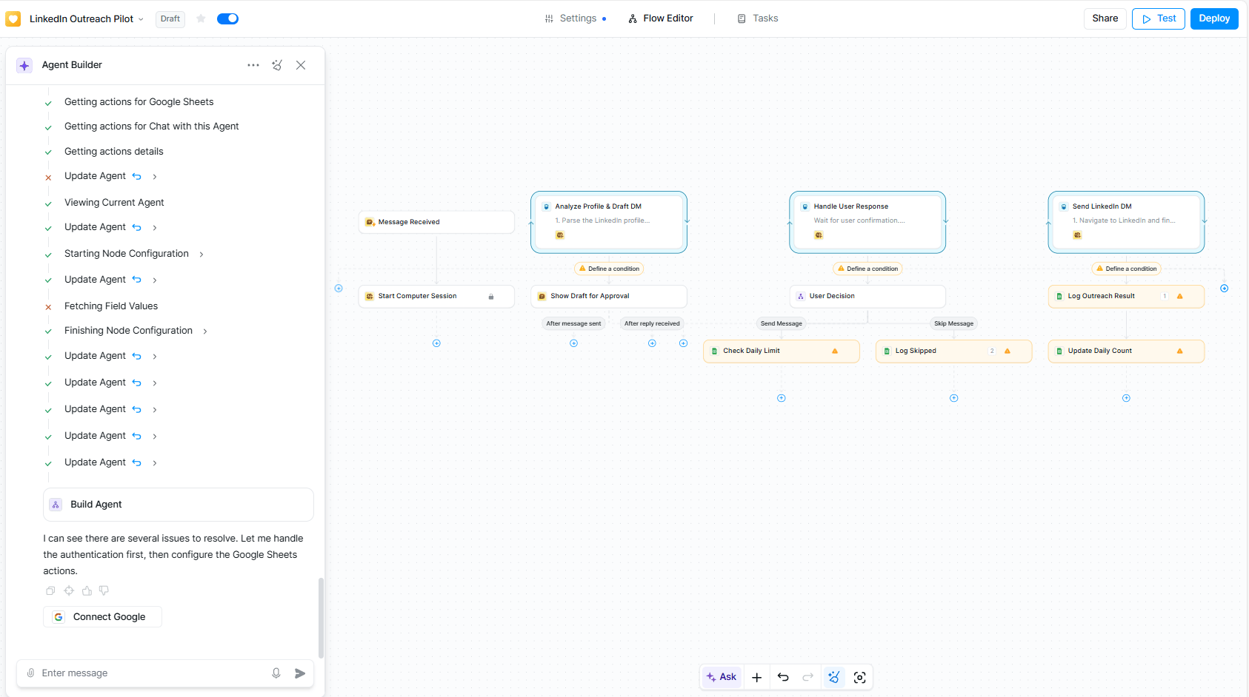Click the warning icon on Check Daily Limit
This screenshot has width=1249, height=697.
click(835, 351)
